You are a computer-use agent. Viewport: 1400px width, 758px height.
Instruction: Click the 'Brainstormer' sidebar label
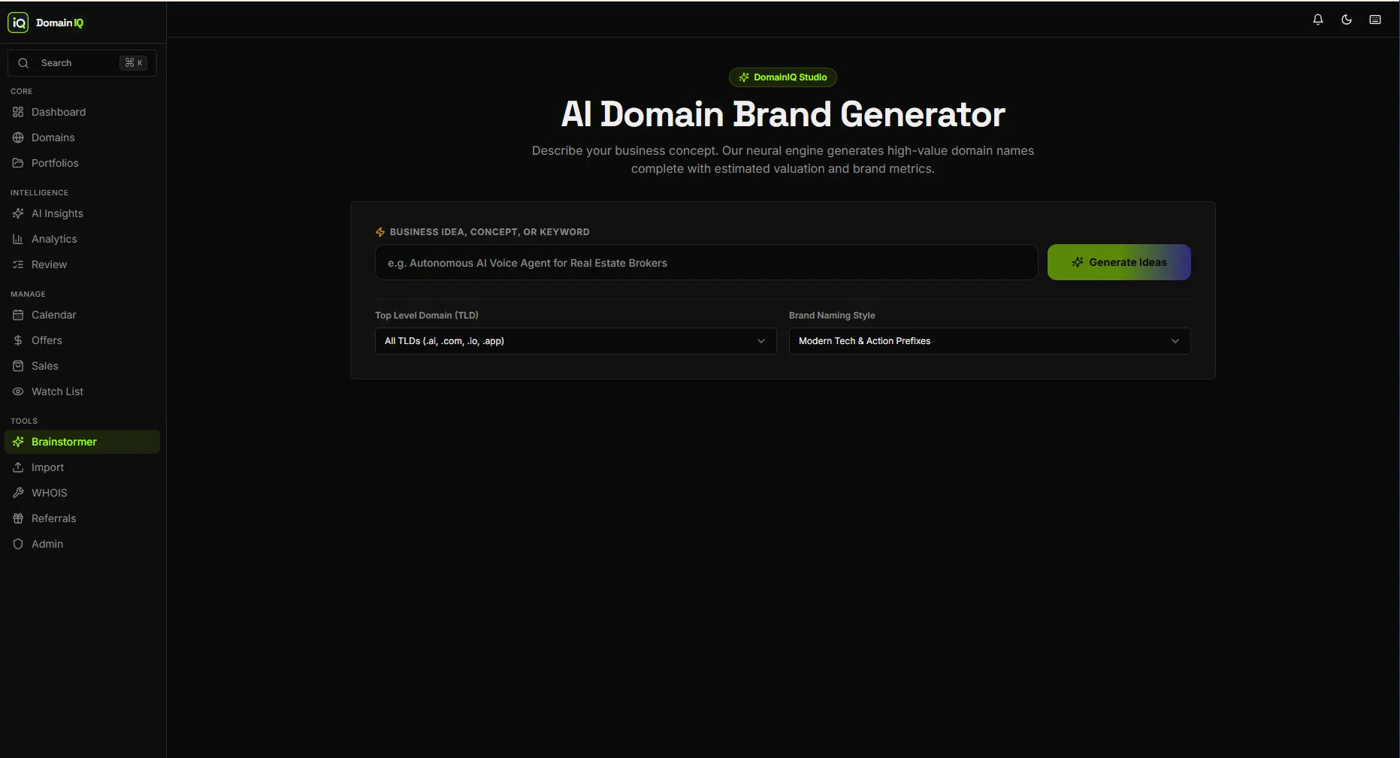pyautogui.click(x=64, y=442)
